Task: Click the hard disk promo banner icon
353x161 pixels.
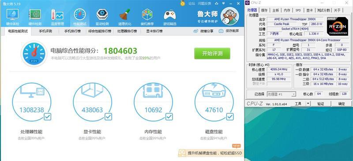Action: [x=182, y=153]
